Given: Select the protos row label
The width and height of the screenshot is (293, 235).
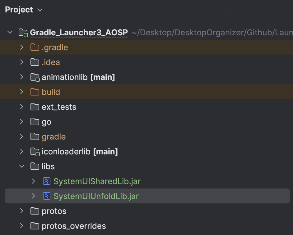Looking at the screenshot, I should (54, 211).
